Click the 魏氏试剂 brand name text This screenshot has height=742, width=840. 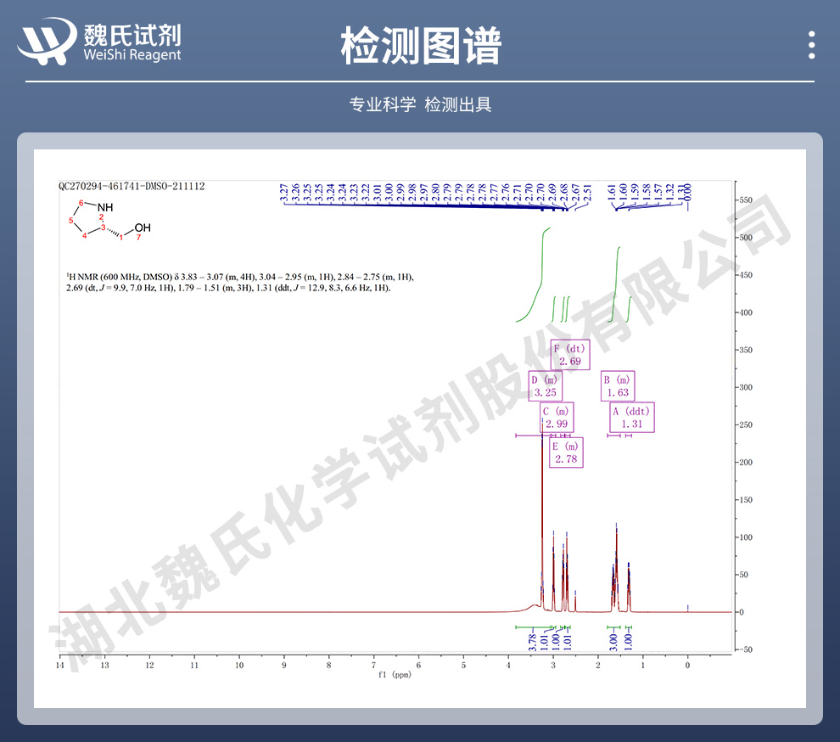pyautogui.click(x=132, y=32)
